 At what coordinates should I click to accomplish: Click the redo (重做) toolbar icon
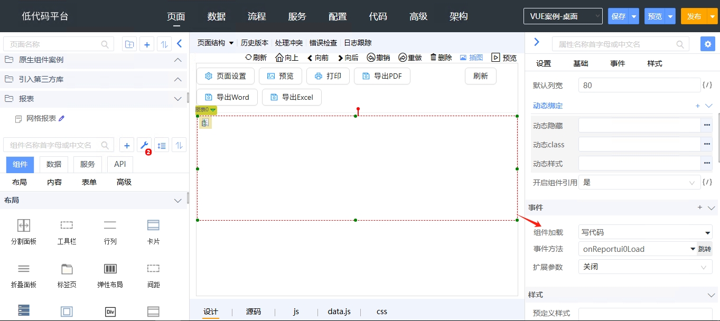point(403,58)
